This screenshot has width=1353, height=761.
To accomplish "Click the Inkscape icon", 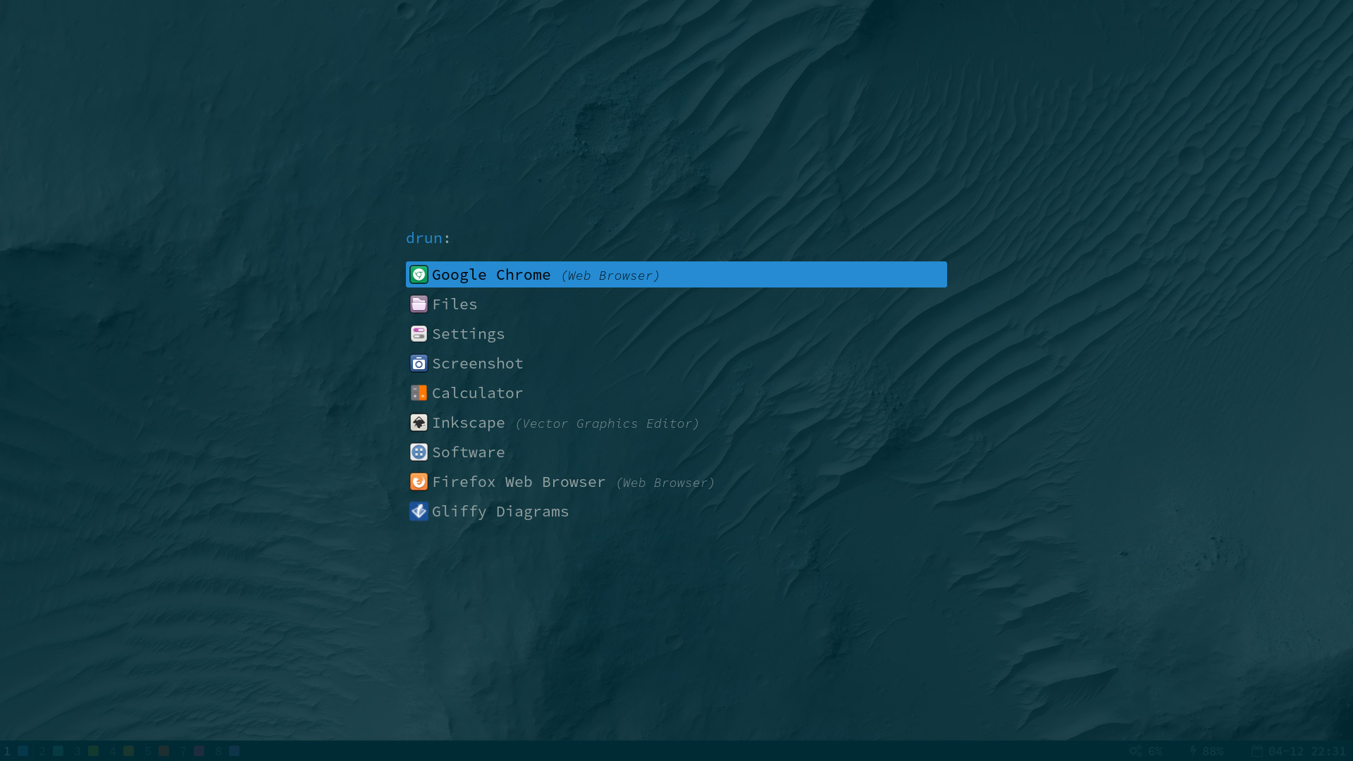I will point(419,423).
